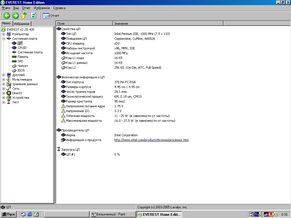Click the BIOS chip icon
This screenshot has width=291, height=218.
(x=14, y=70)
